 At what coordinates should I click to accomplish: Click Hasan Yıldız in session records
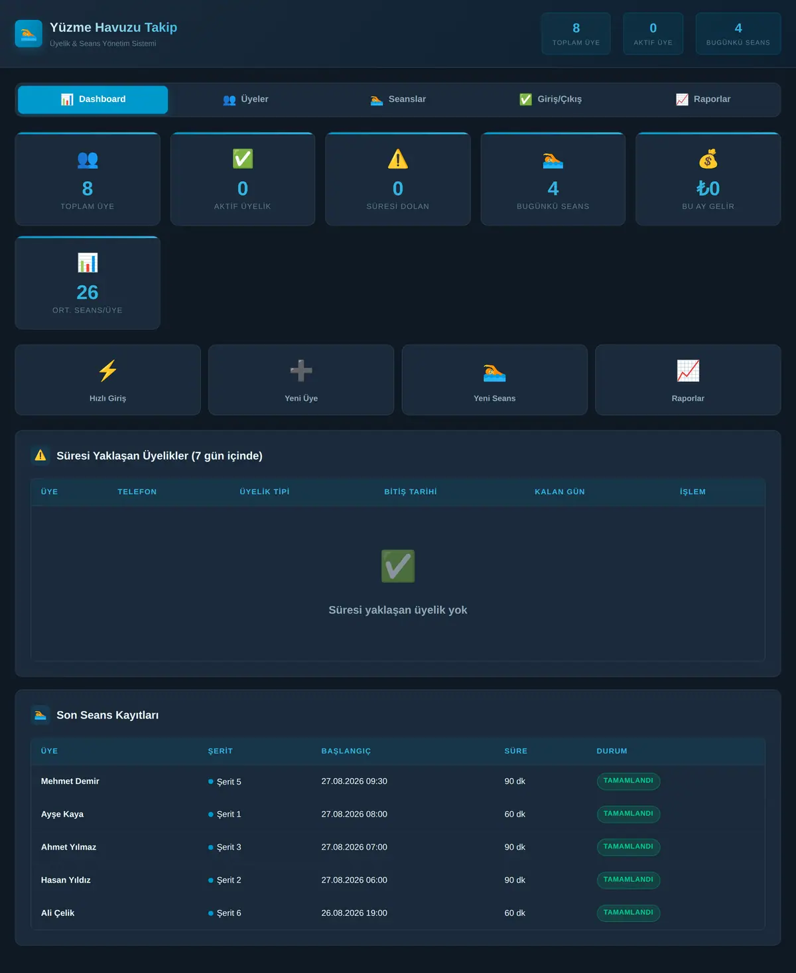[x=66, y=880]
